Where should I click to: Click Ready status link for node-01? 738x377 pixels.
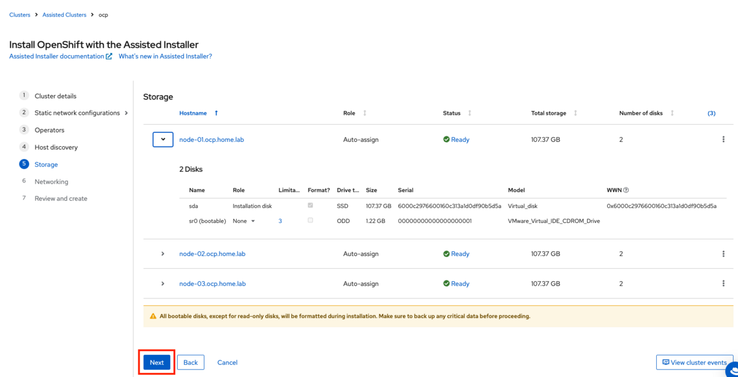[x=460, y=139]
